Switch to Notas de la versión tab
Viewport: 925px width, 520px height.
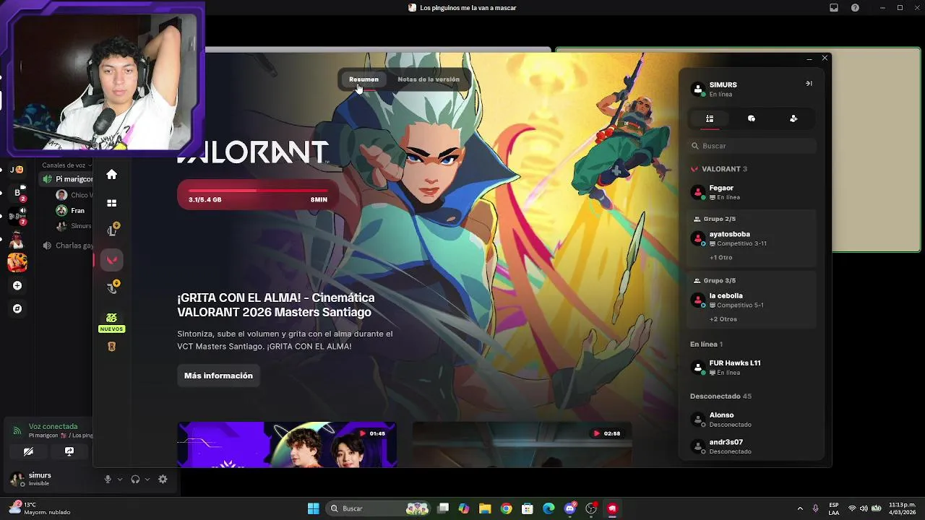coord(429,79)
